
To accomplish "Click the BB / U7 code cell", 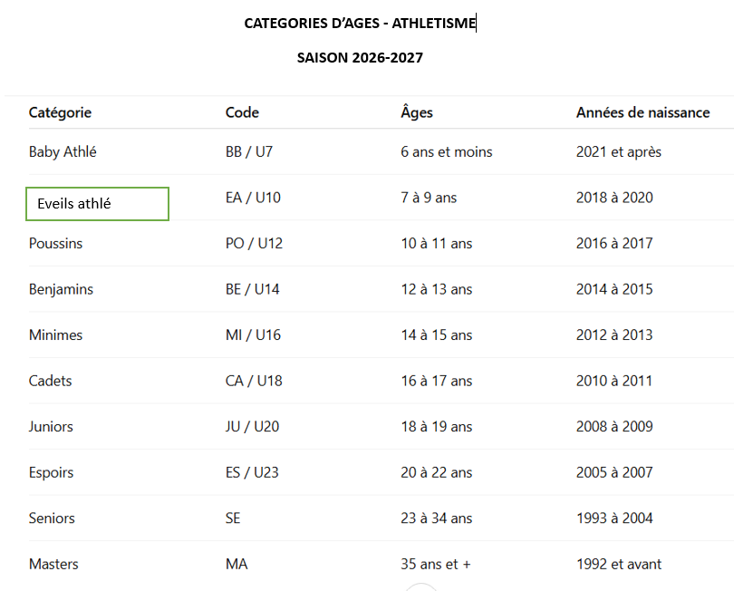I will [249, 151].
